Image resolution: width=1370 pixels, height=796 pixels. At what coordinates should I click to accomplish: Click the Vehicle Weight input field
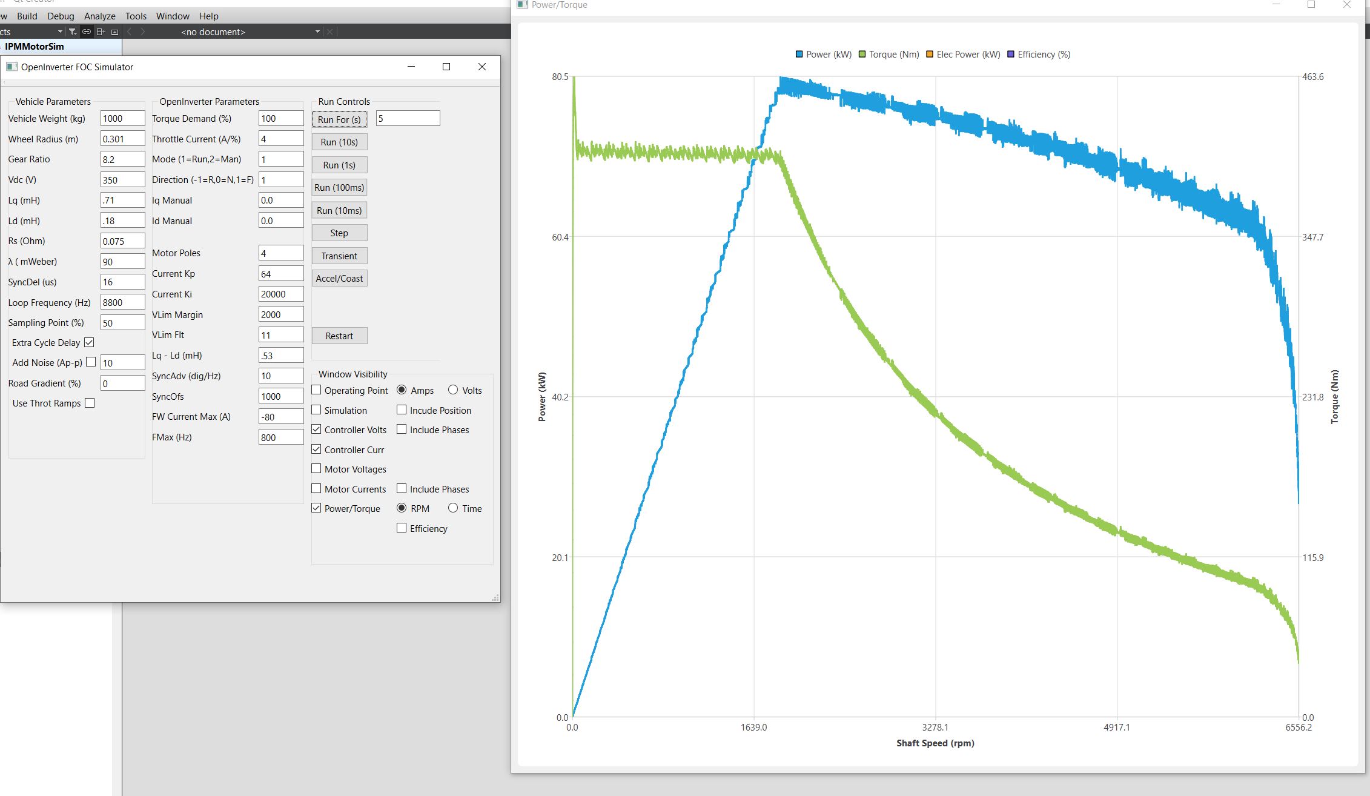click(122, 118)
